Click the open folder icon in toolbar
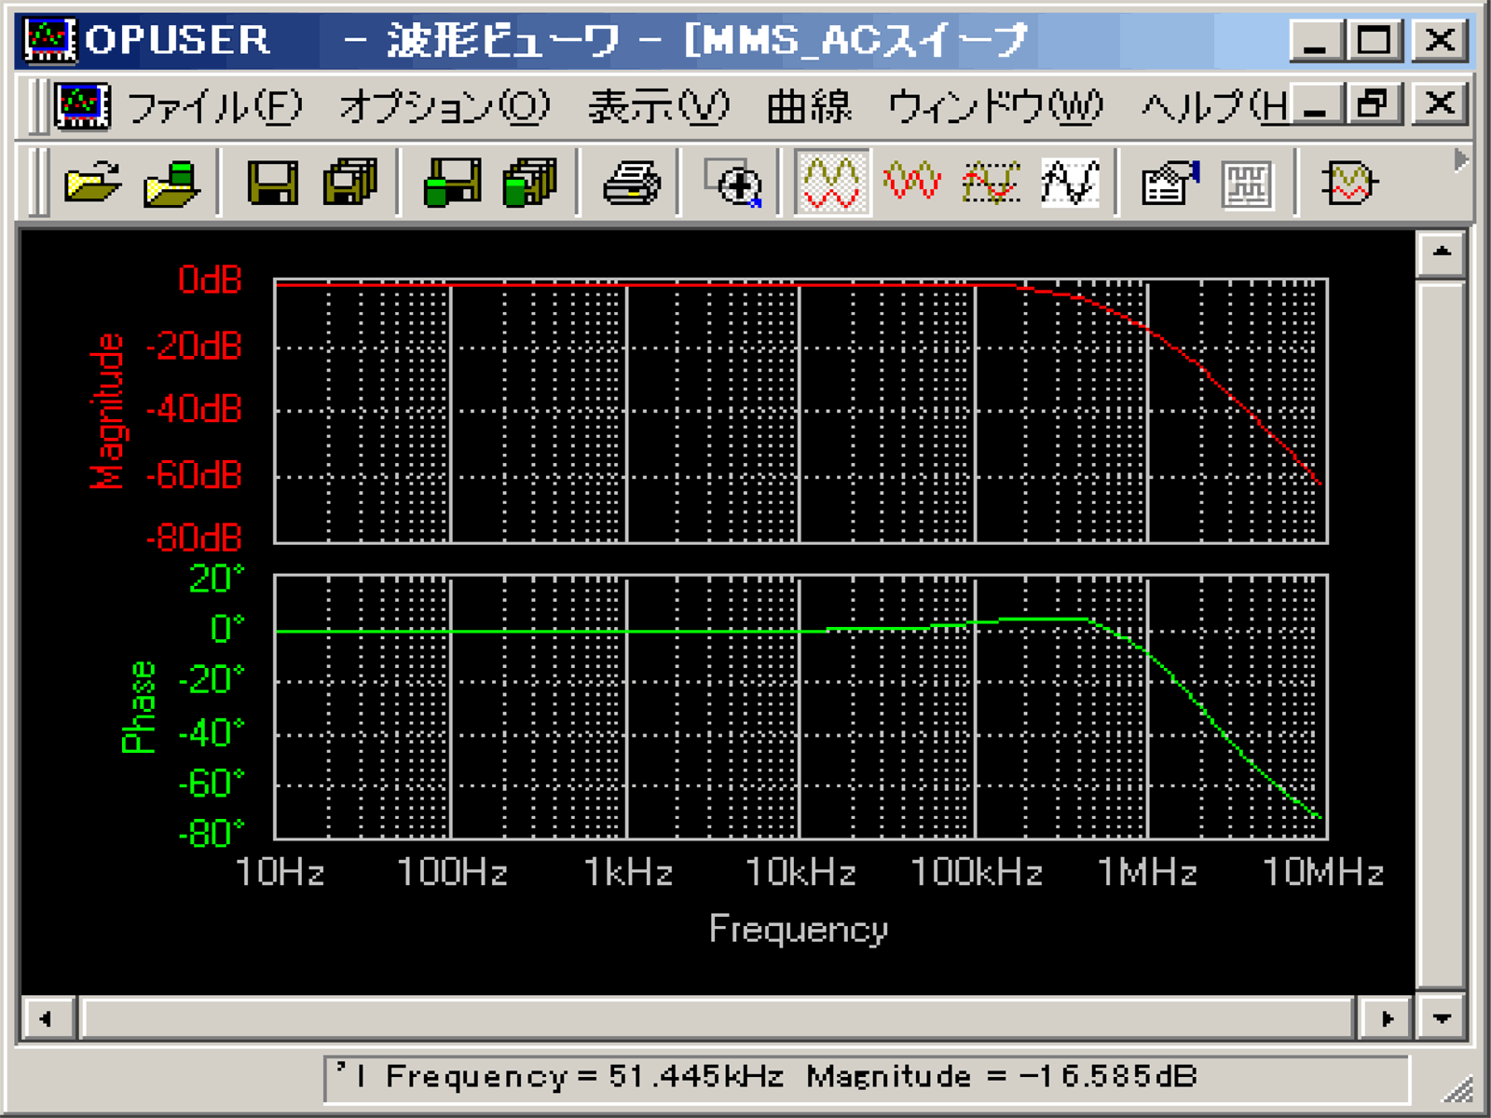1491x1118 pixels. 93,183
